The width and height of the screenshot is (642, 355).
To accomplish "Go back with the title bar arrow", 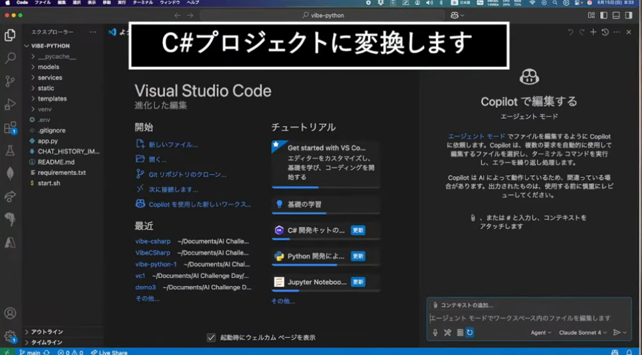I will click(177, 15).
